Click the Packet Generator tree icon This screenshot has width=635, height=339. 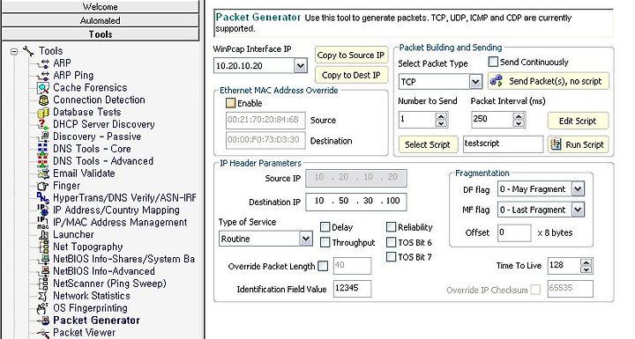click(43, 321)
